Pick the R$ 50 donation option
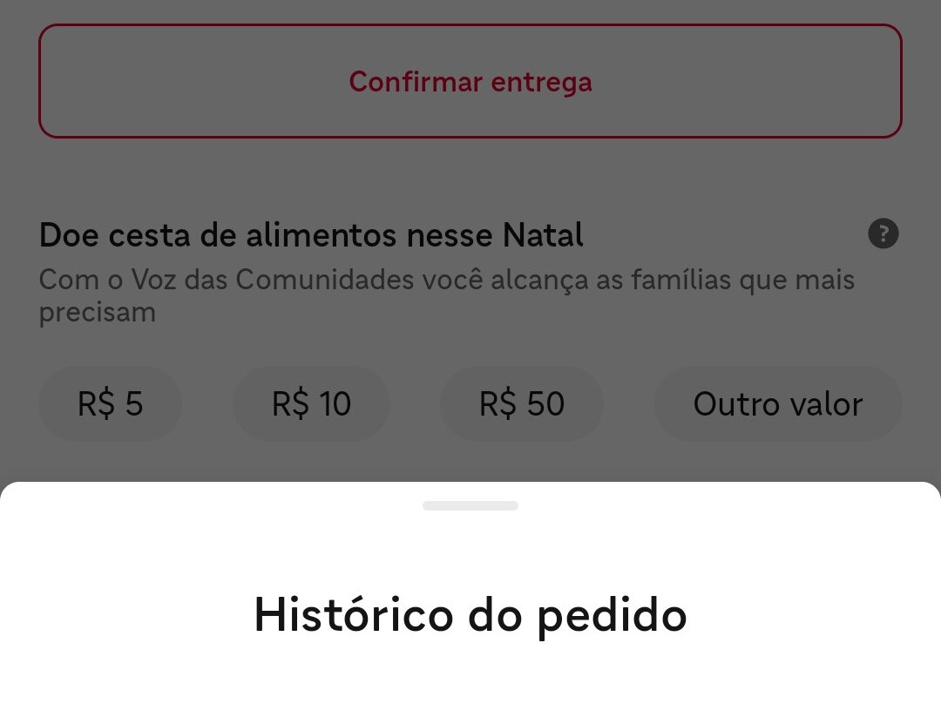This screenshot has height=704, width=941. (521, 403)
